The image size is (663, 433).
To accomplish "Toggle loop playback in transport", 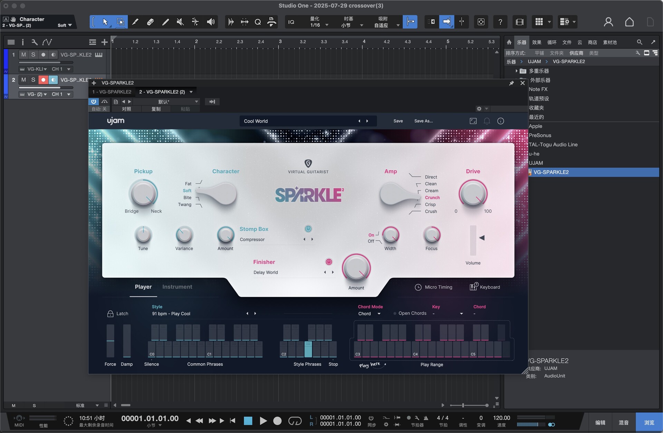I will click(x=295, y=421).
